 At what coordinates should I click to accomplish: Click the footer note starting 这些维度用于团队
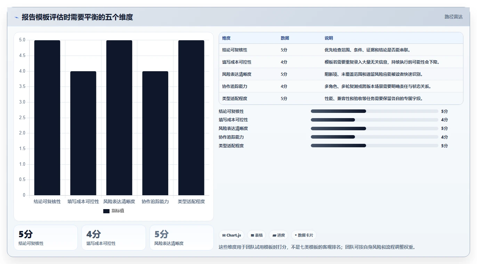pos(317,247)
